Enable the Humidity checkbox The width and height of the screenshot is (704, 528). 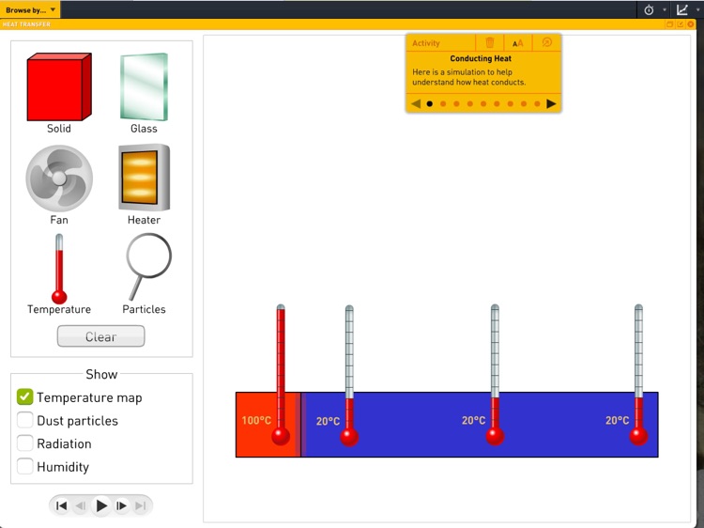coord(24,466)
